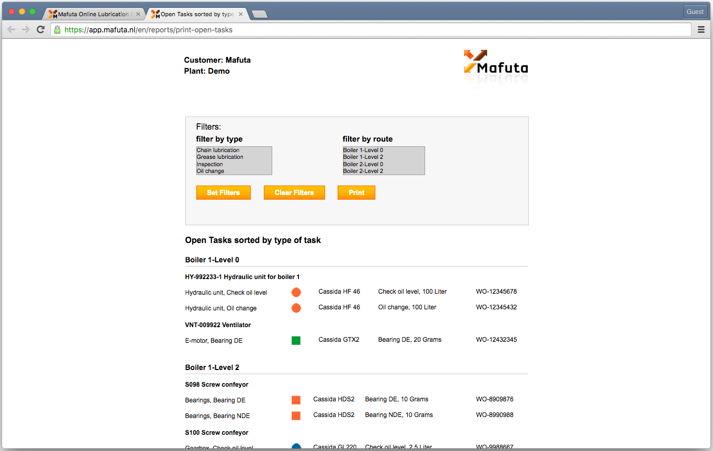This screenshot has width=713, height=451.
Task: Select Boiler 1-Level 2 in route filter
Action: tap(384, 157)
